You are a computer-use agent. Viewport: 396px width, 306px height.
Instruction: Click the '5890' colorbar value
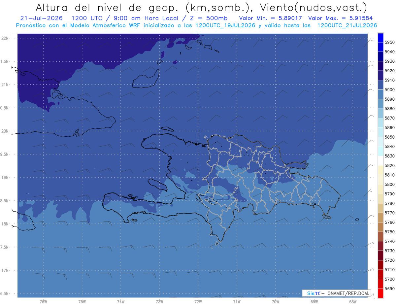pos(390,99)
